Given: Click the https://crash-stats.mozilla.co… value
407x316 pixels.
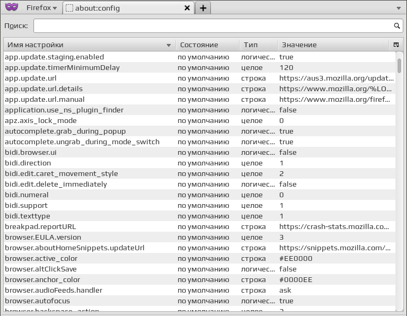Looking at the screenshot, I should tap(334, 227).
